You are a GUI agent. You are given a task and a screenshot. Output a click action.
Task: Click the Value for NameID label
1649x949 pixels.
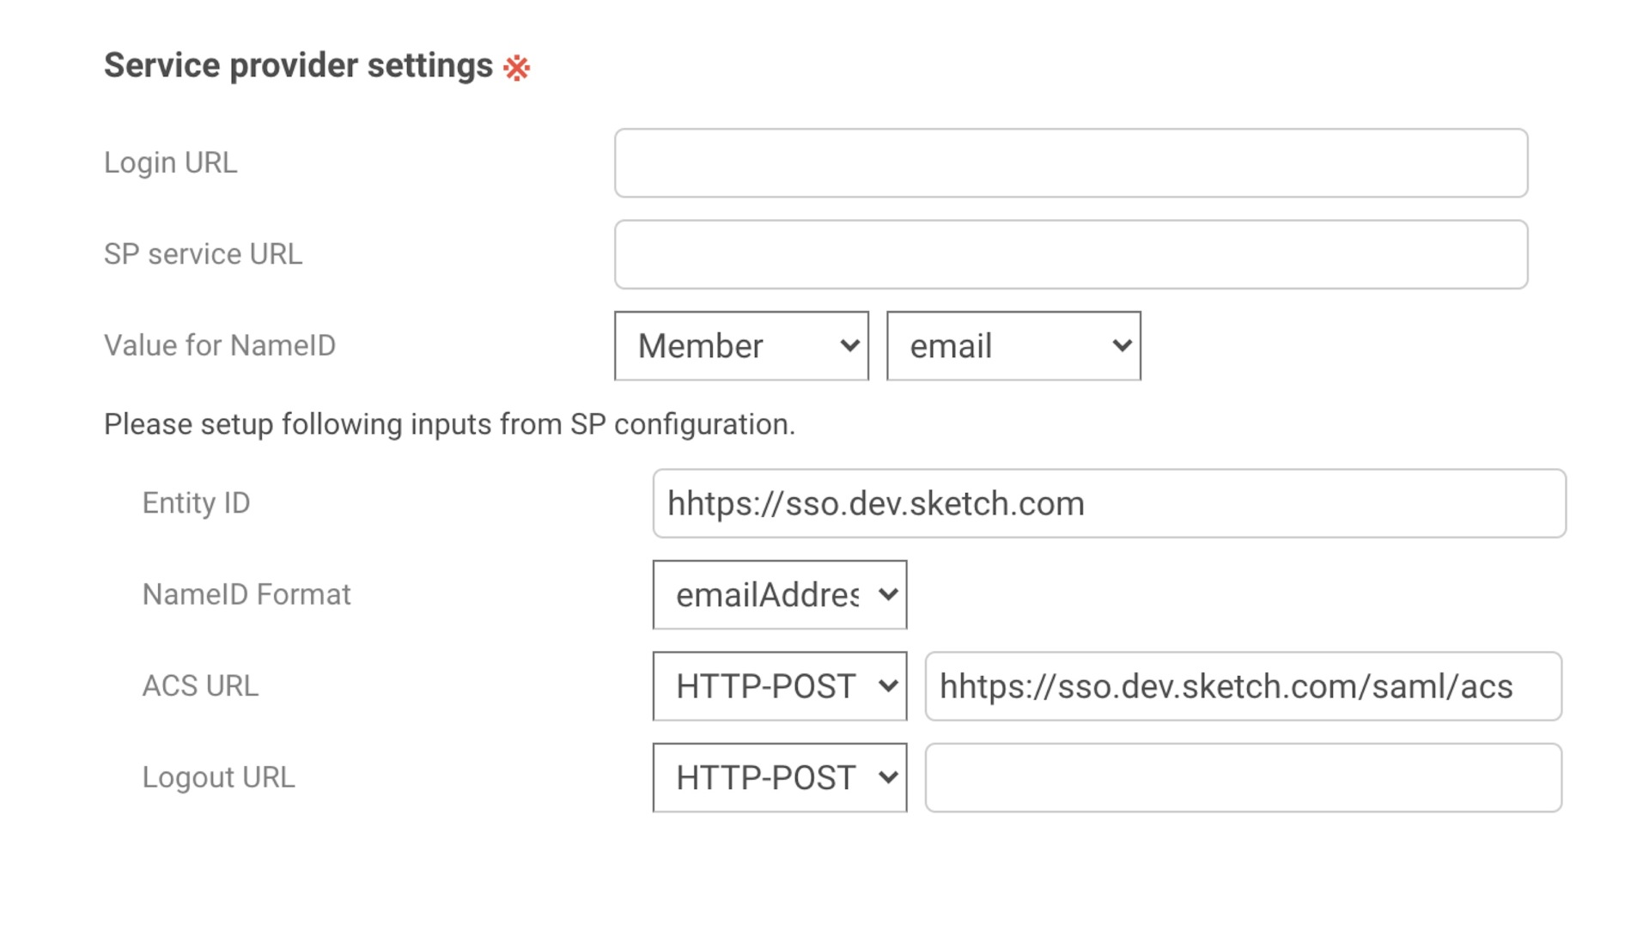coord(219,346)
